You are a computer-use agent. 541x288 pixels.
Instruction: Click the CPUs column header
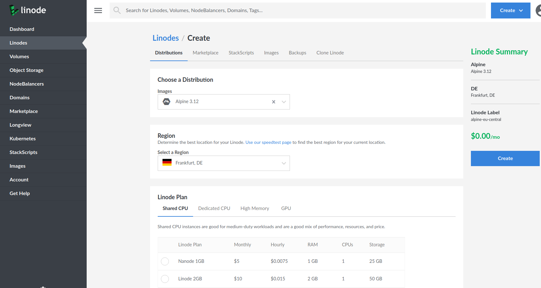pos(347,245)
